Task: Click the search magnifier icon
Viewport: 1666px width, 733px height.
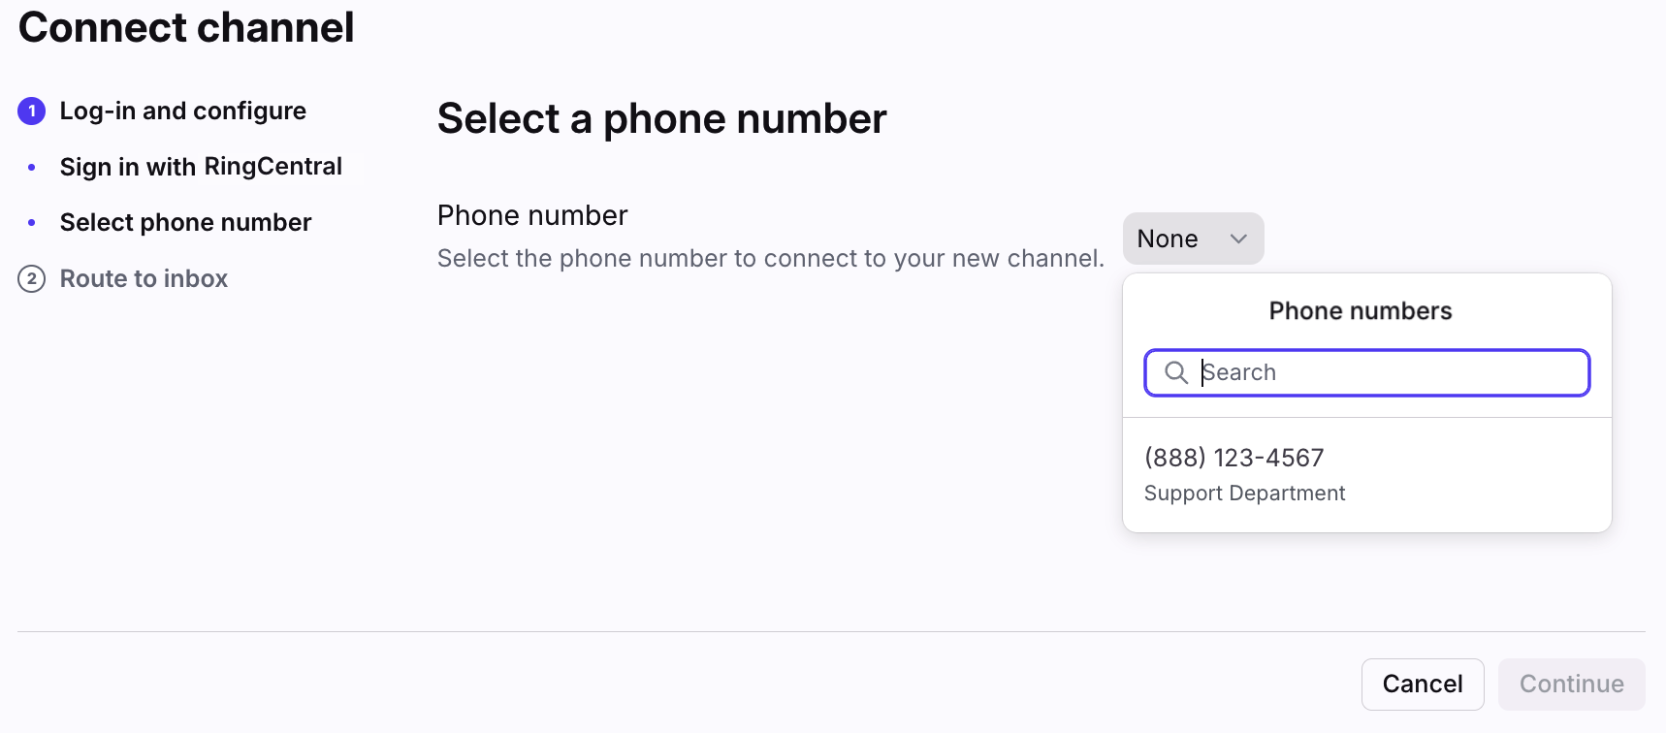Action: click(1175, 372)
